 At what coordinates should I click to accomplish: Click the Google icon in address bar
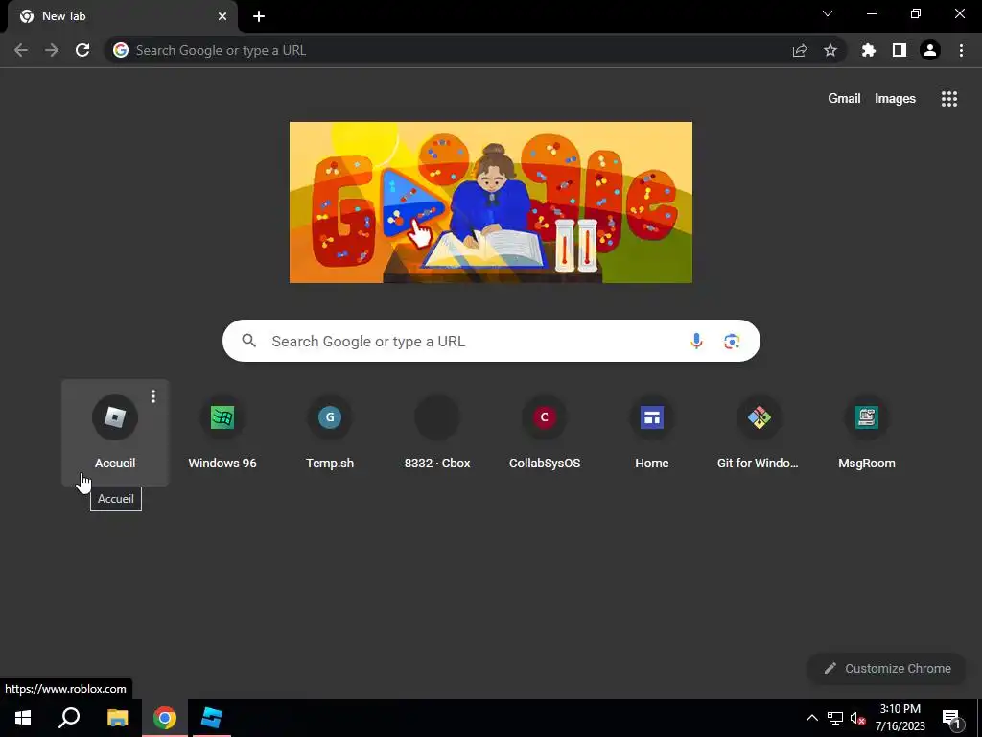121,50
